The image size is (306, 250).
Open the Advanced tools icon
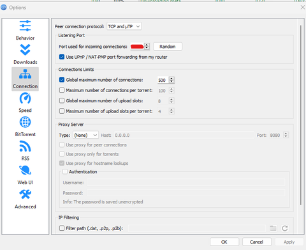point(25,194)
